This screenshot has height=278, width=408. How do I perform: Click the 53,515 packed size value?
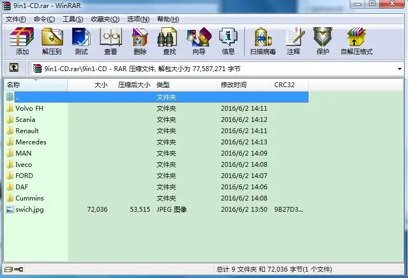(140, 210)
